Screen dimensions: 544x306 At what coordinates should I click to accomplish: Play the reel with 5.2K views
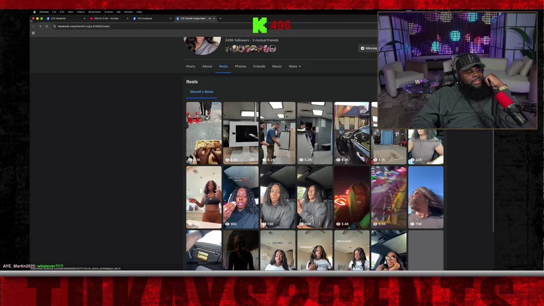pyautogui.click(x=314, y=133)
